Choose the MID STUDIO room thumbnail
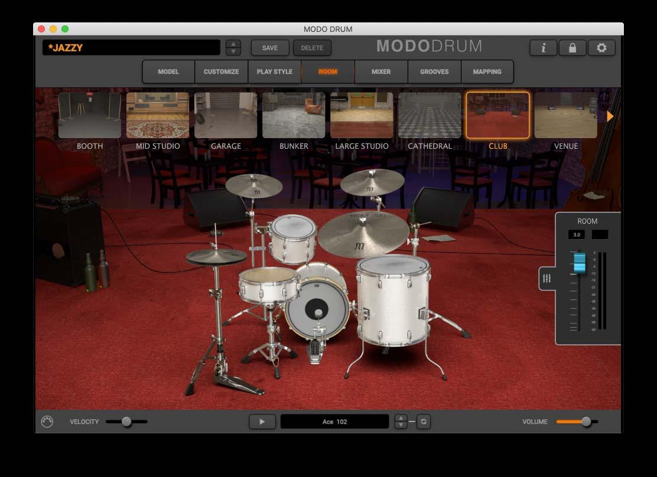 pos(158,115)
